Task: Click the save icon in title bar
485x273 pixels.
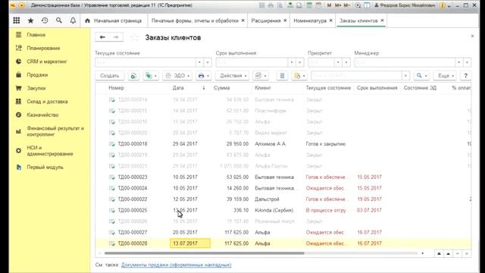Action: pos(261,5)
